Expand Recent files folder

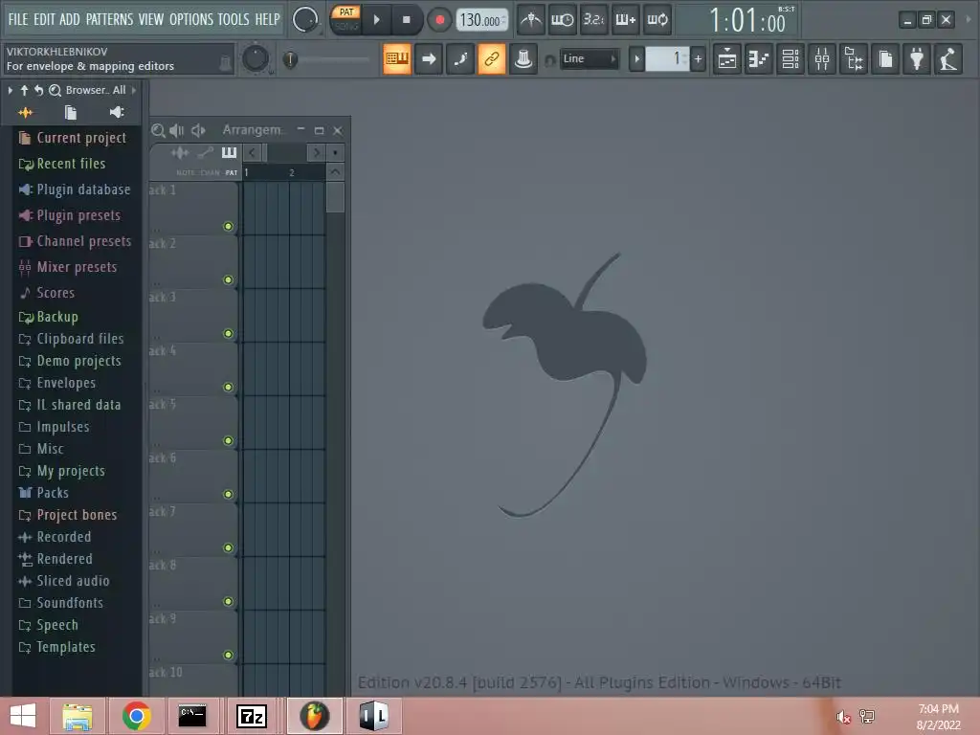(x=62, y=164)
